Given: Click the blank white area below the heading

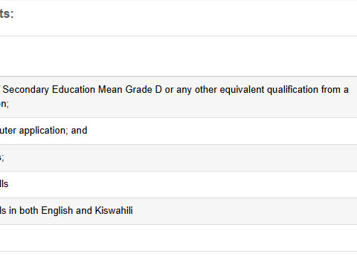Looking at the screenshot, I should [178, 56].
